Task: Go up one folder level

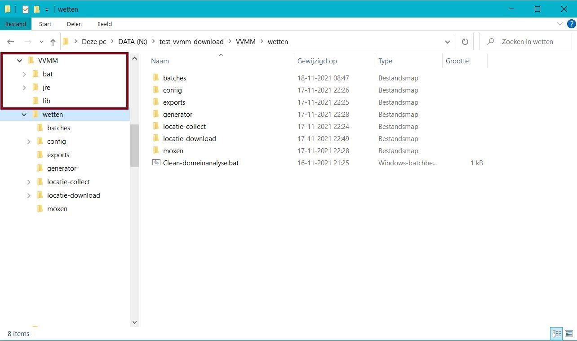Action: [x=53, y=42]
